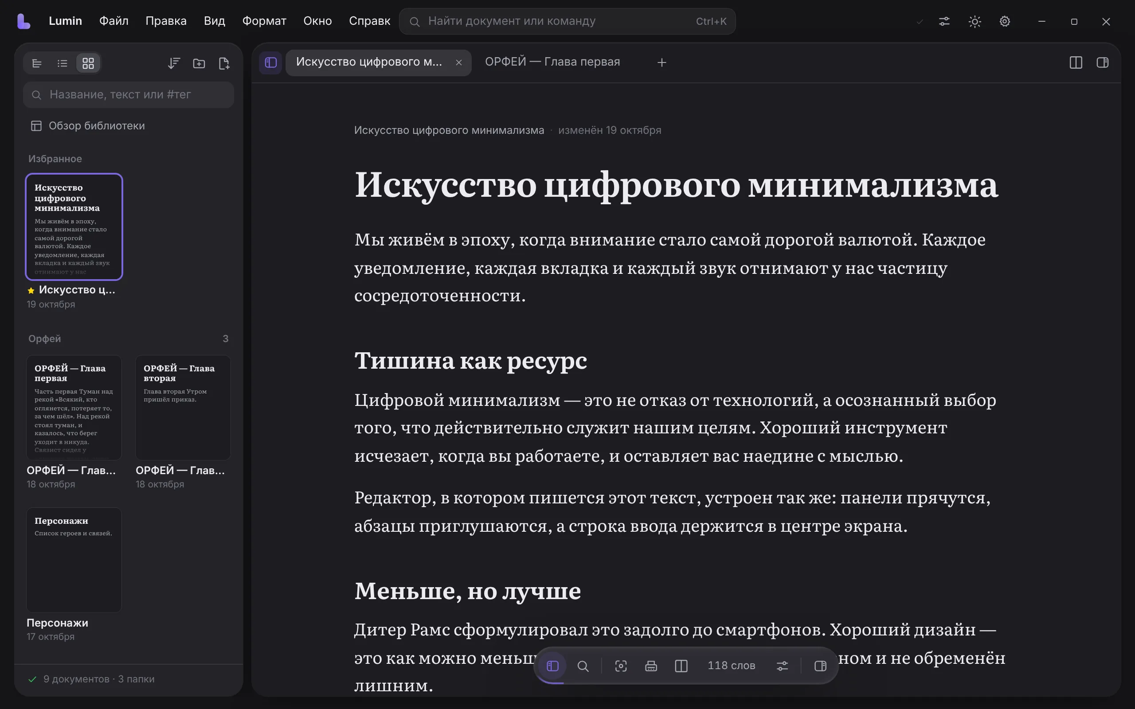Click the gold favorite star on Искусство ц...
The image size is (1135, 709).
coord(31,291)
